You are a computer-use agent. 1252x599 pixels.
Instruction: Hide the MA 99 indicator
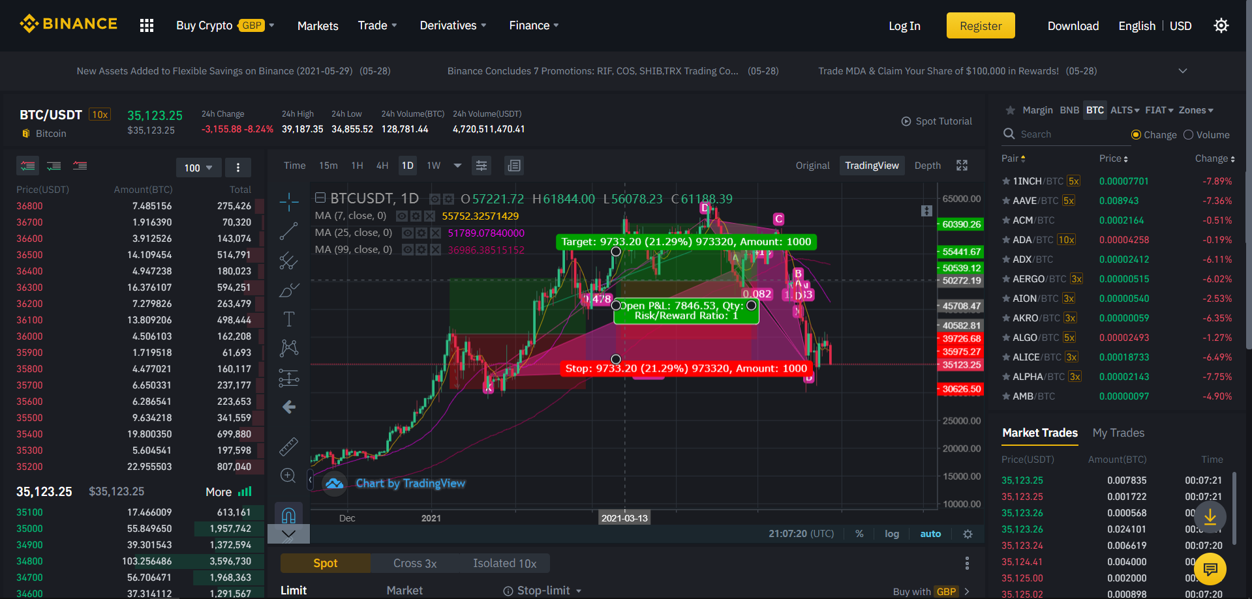(x=408, y=250)
